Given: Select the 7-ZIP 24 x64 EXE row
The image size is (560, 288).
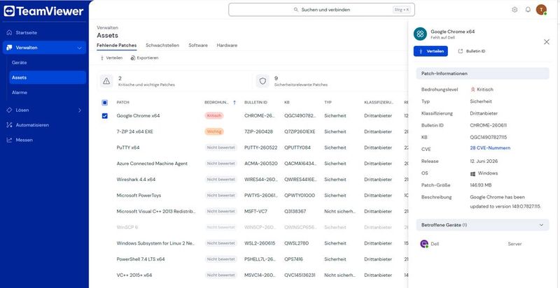Looking at the screenshot, I should [x=252, y=131].
